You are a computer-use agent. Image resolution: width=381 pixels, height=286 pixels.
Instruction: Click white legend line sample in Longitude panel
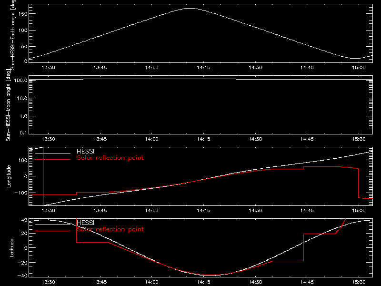coord(53,153)
